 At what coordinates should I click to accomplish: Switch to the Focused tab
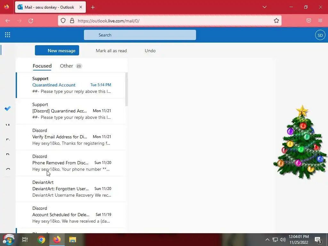(x=42, y=66)
